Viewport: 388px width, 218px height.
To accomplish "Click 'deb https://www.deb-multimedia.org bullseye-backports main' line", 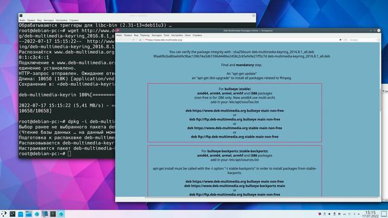I will tap(235, 186).
